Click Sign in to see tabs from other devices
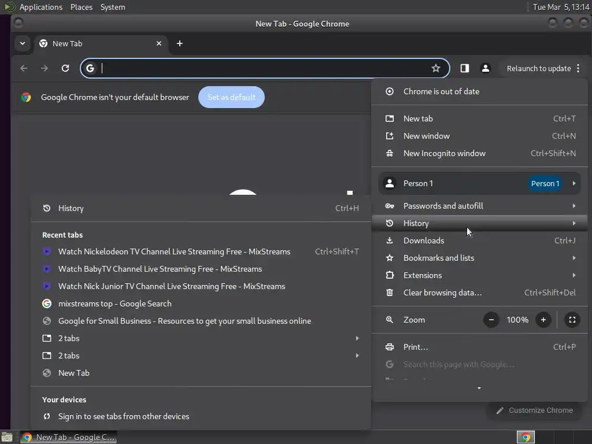 pos(201,416)
